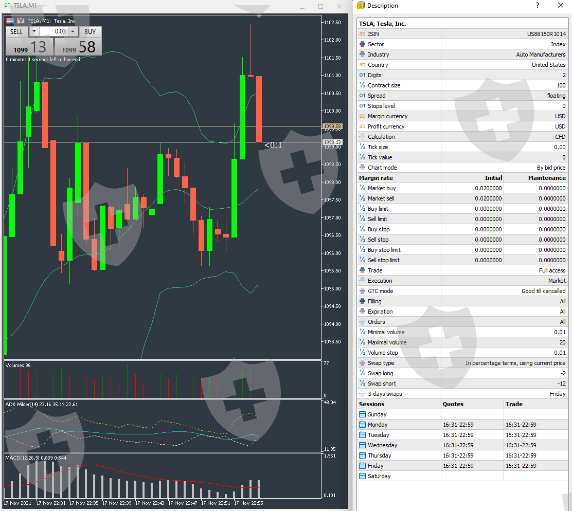Click the 'Volumes 36' indicator label

click(18, 365)
